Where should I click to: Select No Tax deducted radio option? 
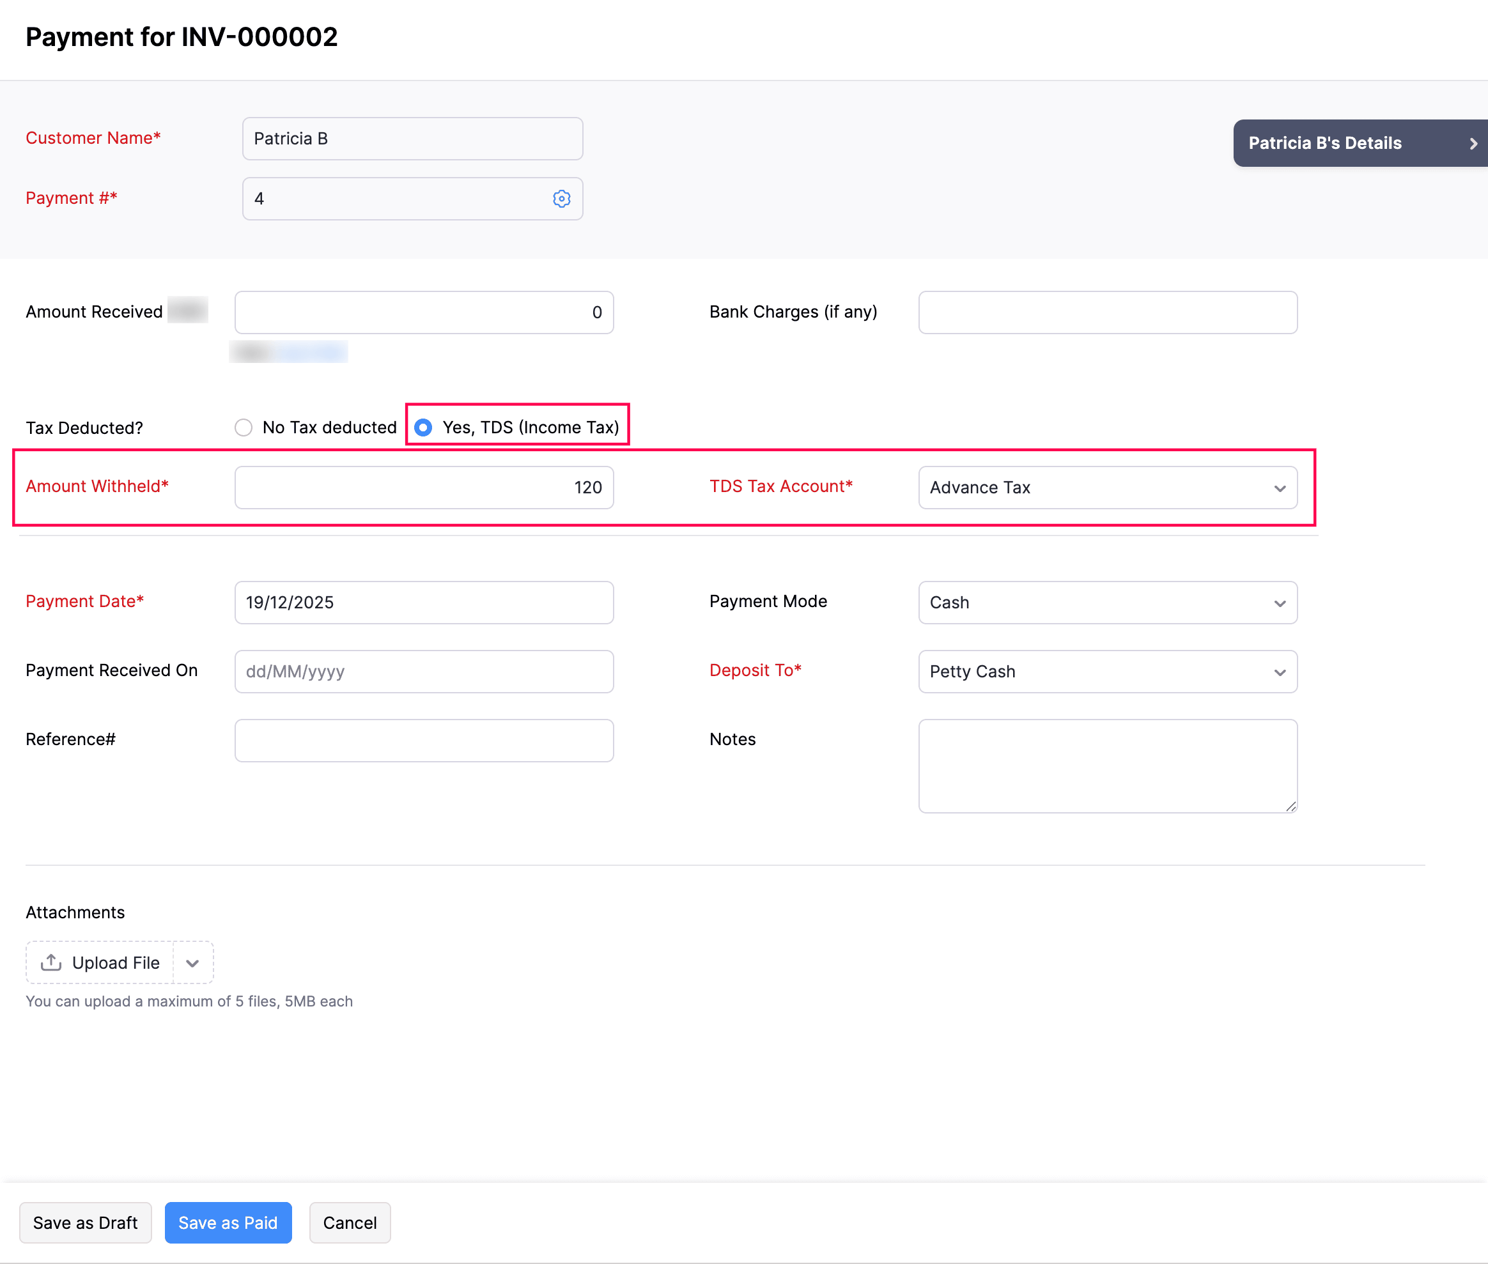point(244,428)
